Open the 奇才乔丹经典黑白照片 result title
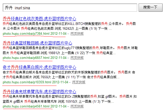The width and height of the screenshot is (164, 112). click(39, 67)
